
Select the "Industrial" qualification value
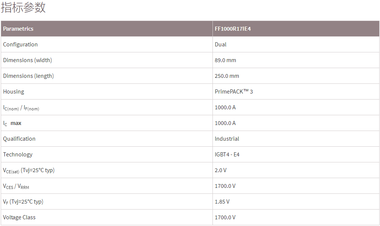coord(227,139)
